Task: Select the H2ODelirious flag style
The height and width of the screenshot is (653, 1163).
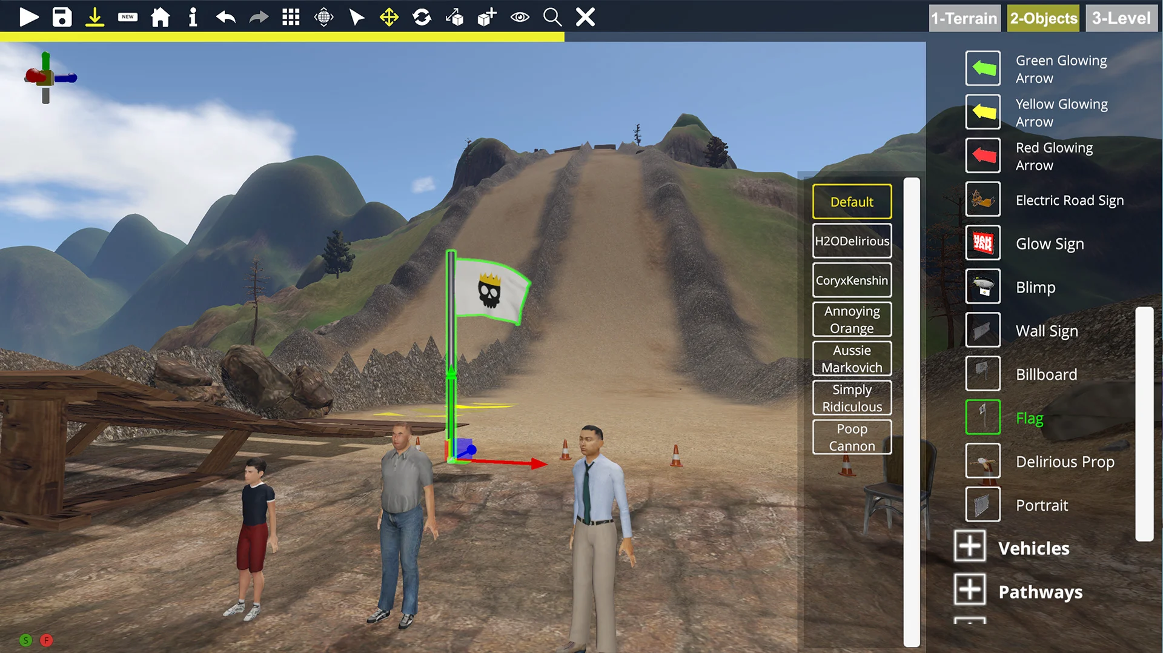Action: pos(852,240)
